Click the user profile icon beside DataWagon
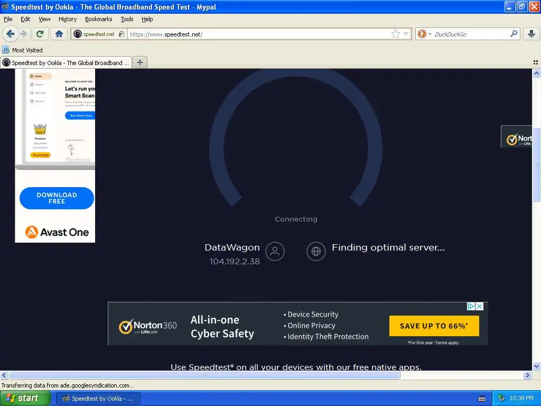The width and height of the screenshot is (541, 406). 275,251
